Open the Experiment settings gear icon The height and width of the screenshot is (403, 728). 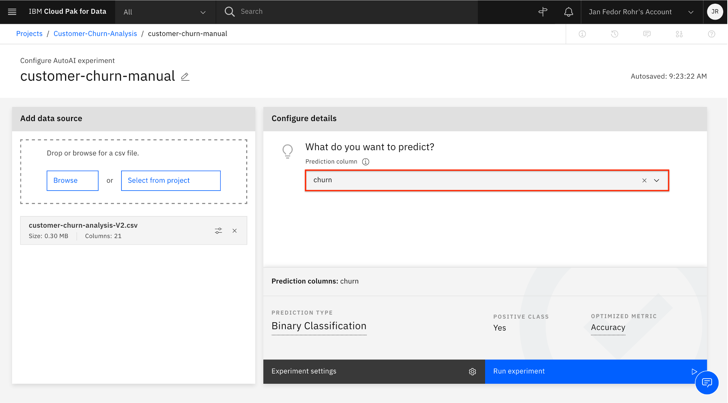click(472, 371)
